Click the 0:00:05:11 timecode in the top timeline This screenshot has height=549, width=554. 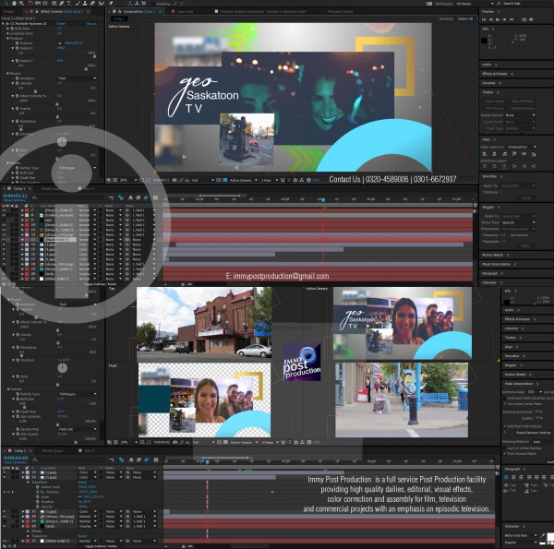[15, 196]
